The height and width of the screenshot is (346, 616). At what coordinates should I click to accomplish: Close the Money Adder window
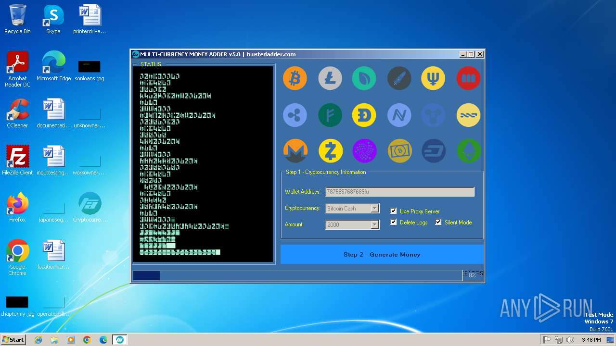(480, 54)
